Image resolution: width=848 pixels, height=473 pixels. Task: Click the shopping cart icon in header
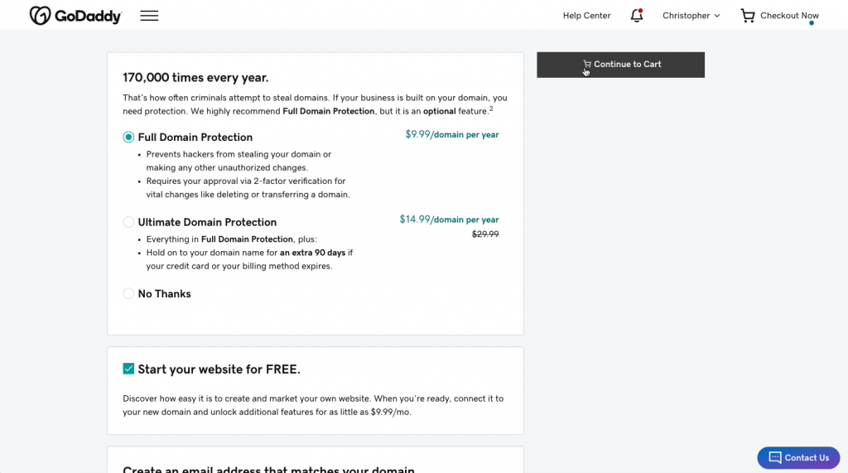pyautogui.click(x=748, y=16)
